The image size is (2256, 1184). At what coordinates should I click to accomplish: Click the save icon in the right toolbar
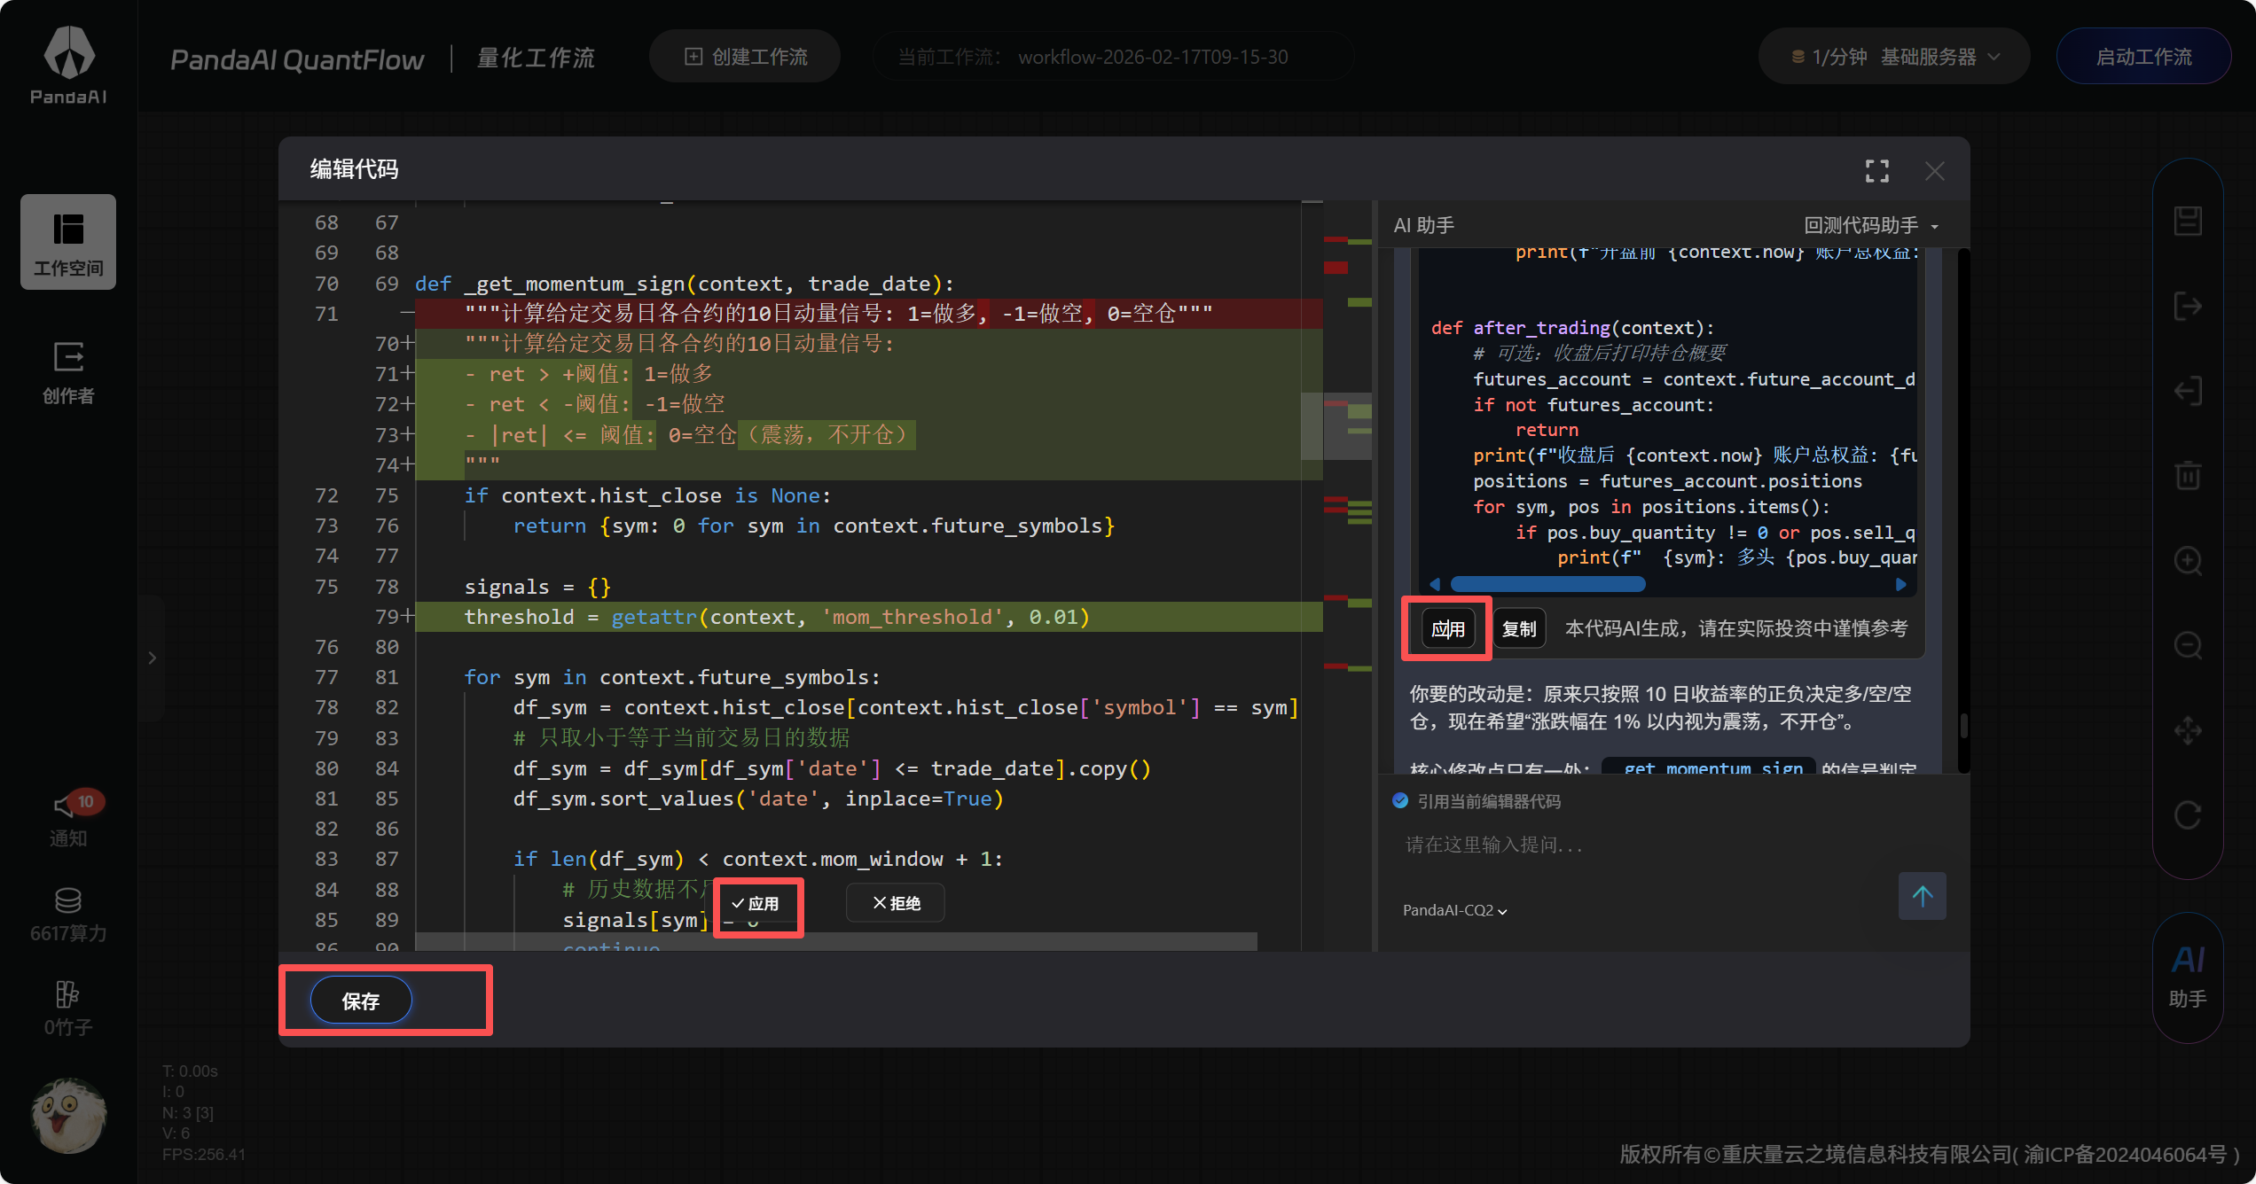tap(2188, 222)
